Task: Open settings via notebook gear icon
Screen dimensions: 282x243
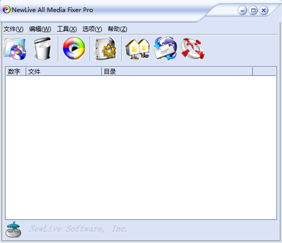Action: click(x=105, y=48)
